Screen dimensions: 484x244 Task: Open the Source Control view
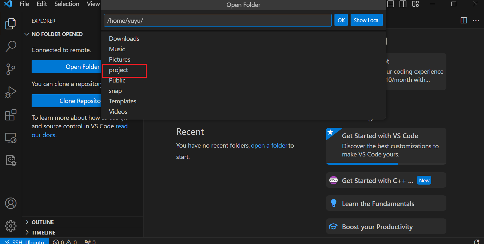pos(11,69)
